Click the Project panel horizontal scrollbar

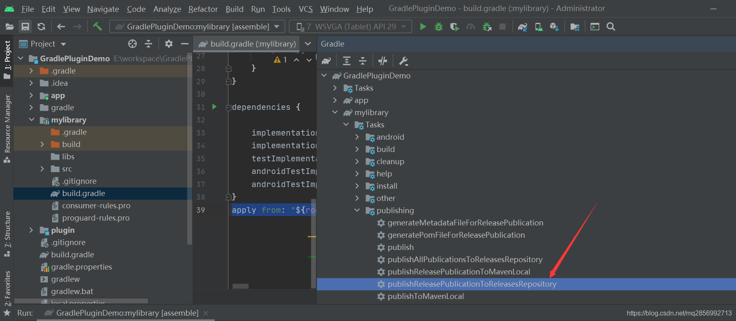click(81, 301)
